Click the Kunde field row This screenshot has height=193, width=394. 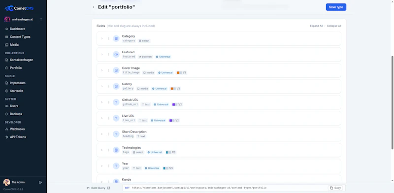(x=219, y=179)
